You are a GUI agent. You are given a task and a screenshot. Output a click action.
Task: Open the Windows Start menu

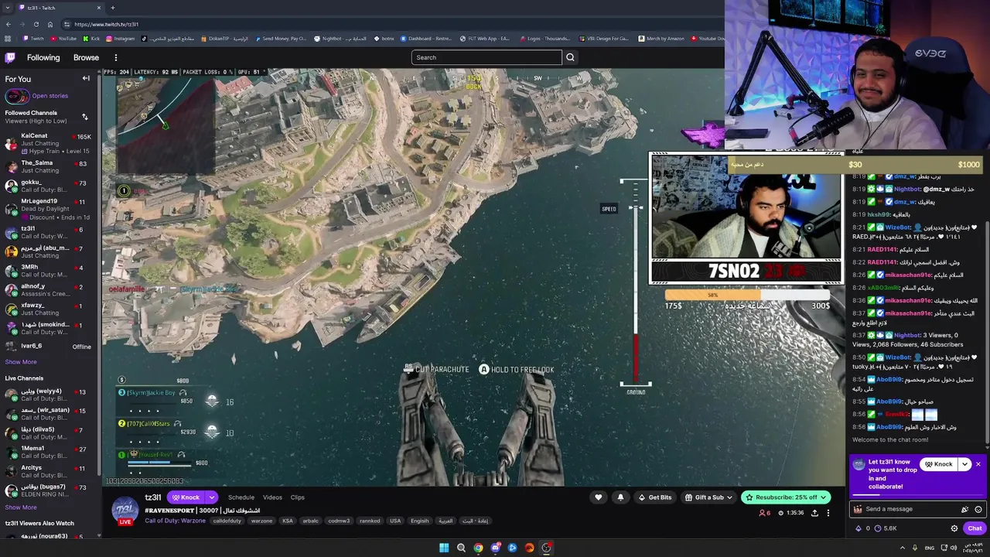point(444,548)
